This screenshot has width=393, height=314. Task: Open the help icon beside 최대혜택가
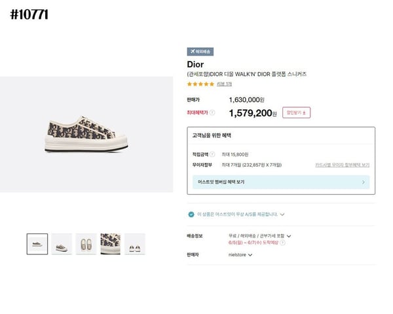point(214,113)
